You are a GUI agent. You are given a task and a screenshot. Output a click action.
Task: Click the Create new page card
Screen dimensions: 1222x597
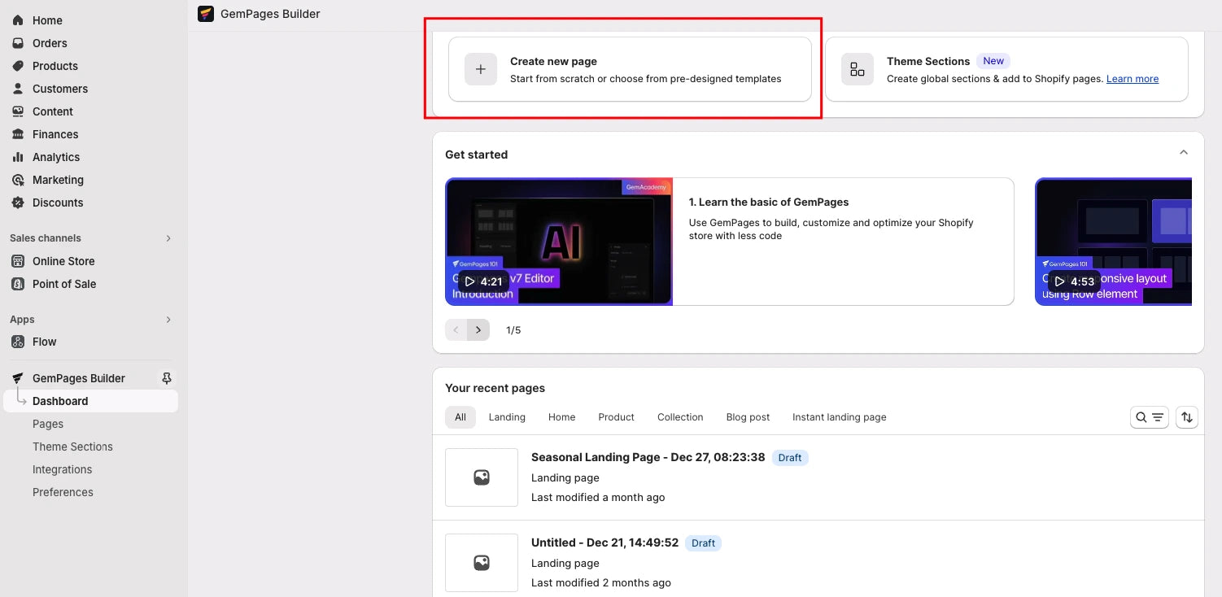pos(630,69)
